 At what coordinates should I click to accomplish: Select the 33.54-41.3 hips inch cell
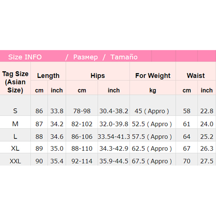click(114, 137)
